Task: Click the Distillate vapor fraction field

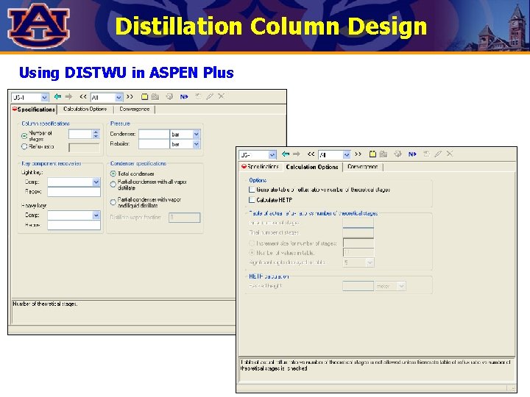Action: coord(185,218)
